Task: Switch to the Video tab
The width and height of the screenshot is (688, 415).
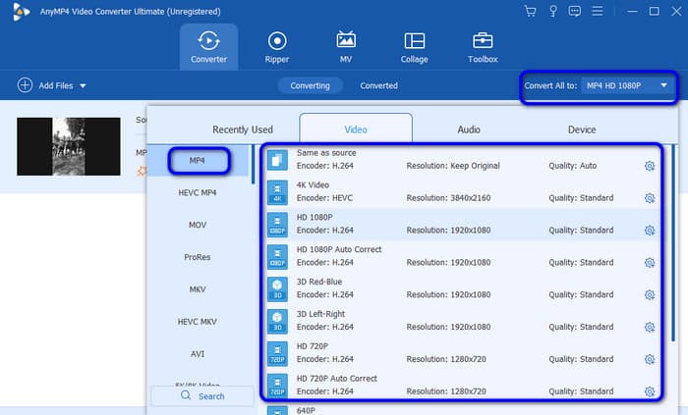Action: coord(356,129)
